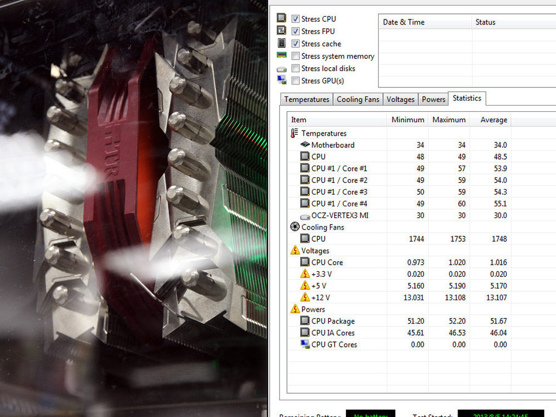Click the Motherboard row icon
The image size is (556, 417).
pyautogui.click(x=305, y=145)
